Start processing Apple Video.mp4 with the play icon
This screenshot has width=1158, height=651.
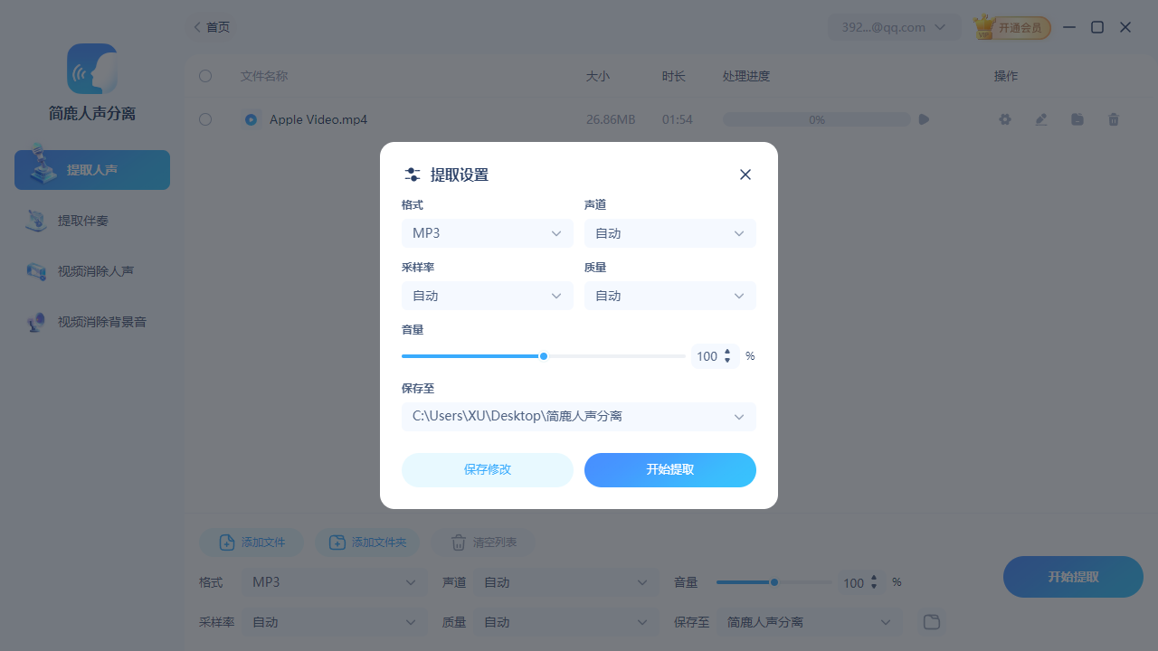(x=924, y=118)
